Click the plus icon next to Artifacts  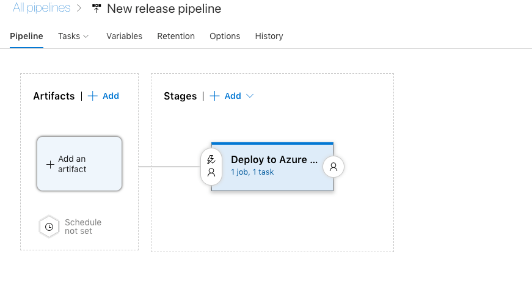pos(93,96)
